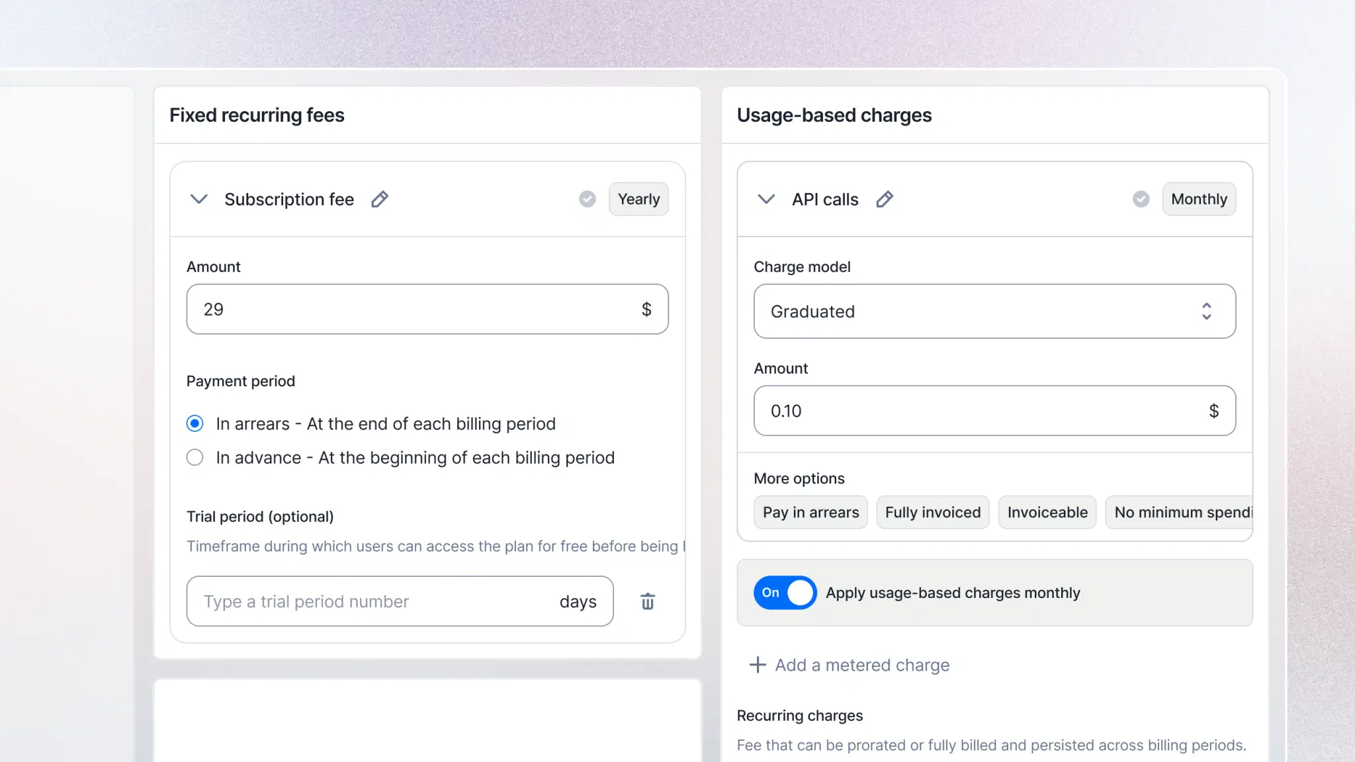The image size is (1355, 762).
Task: Click the Pay in arrears option chip
Action: [x=810, y=513]
